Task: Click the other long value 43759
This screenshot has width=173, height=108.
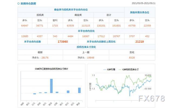Action: pos(132,26)
